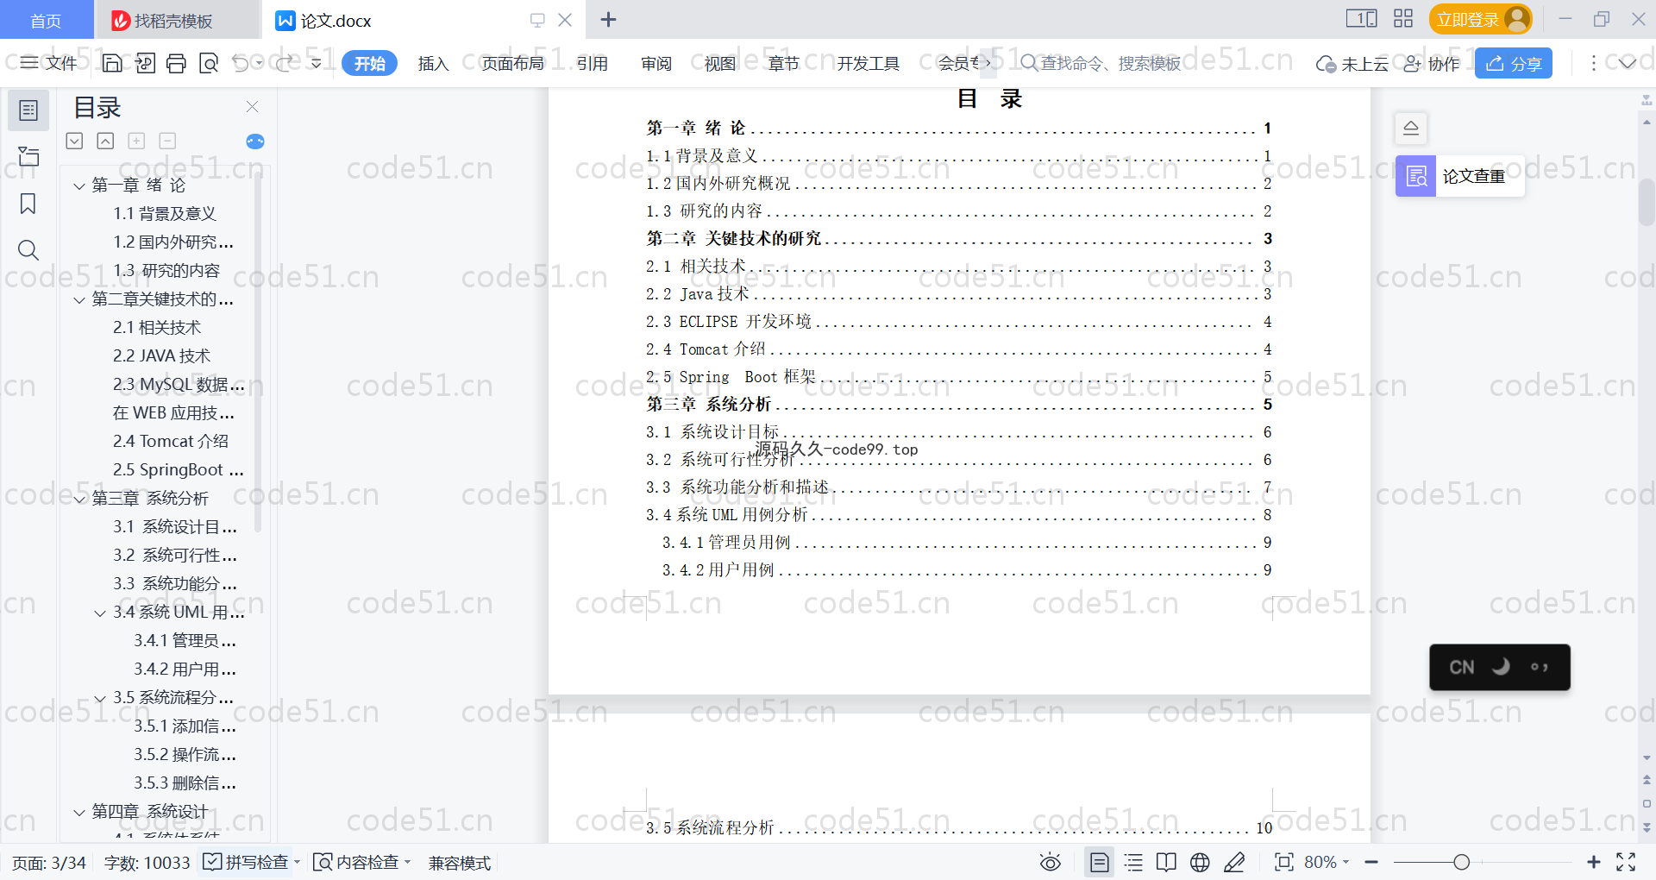This screenshot has width=1656, height=880.
Task: Open the 80% zoom dropdown
Action: tap(1327, 862)
